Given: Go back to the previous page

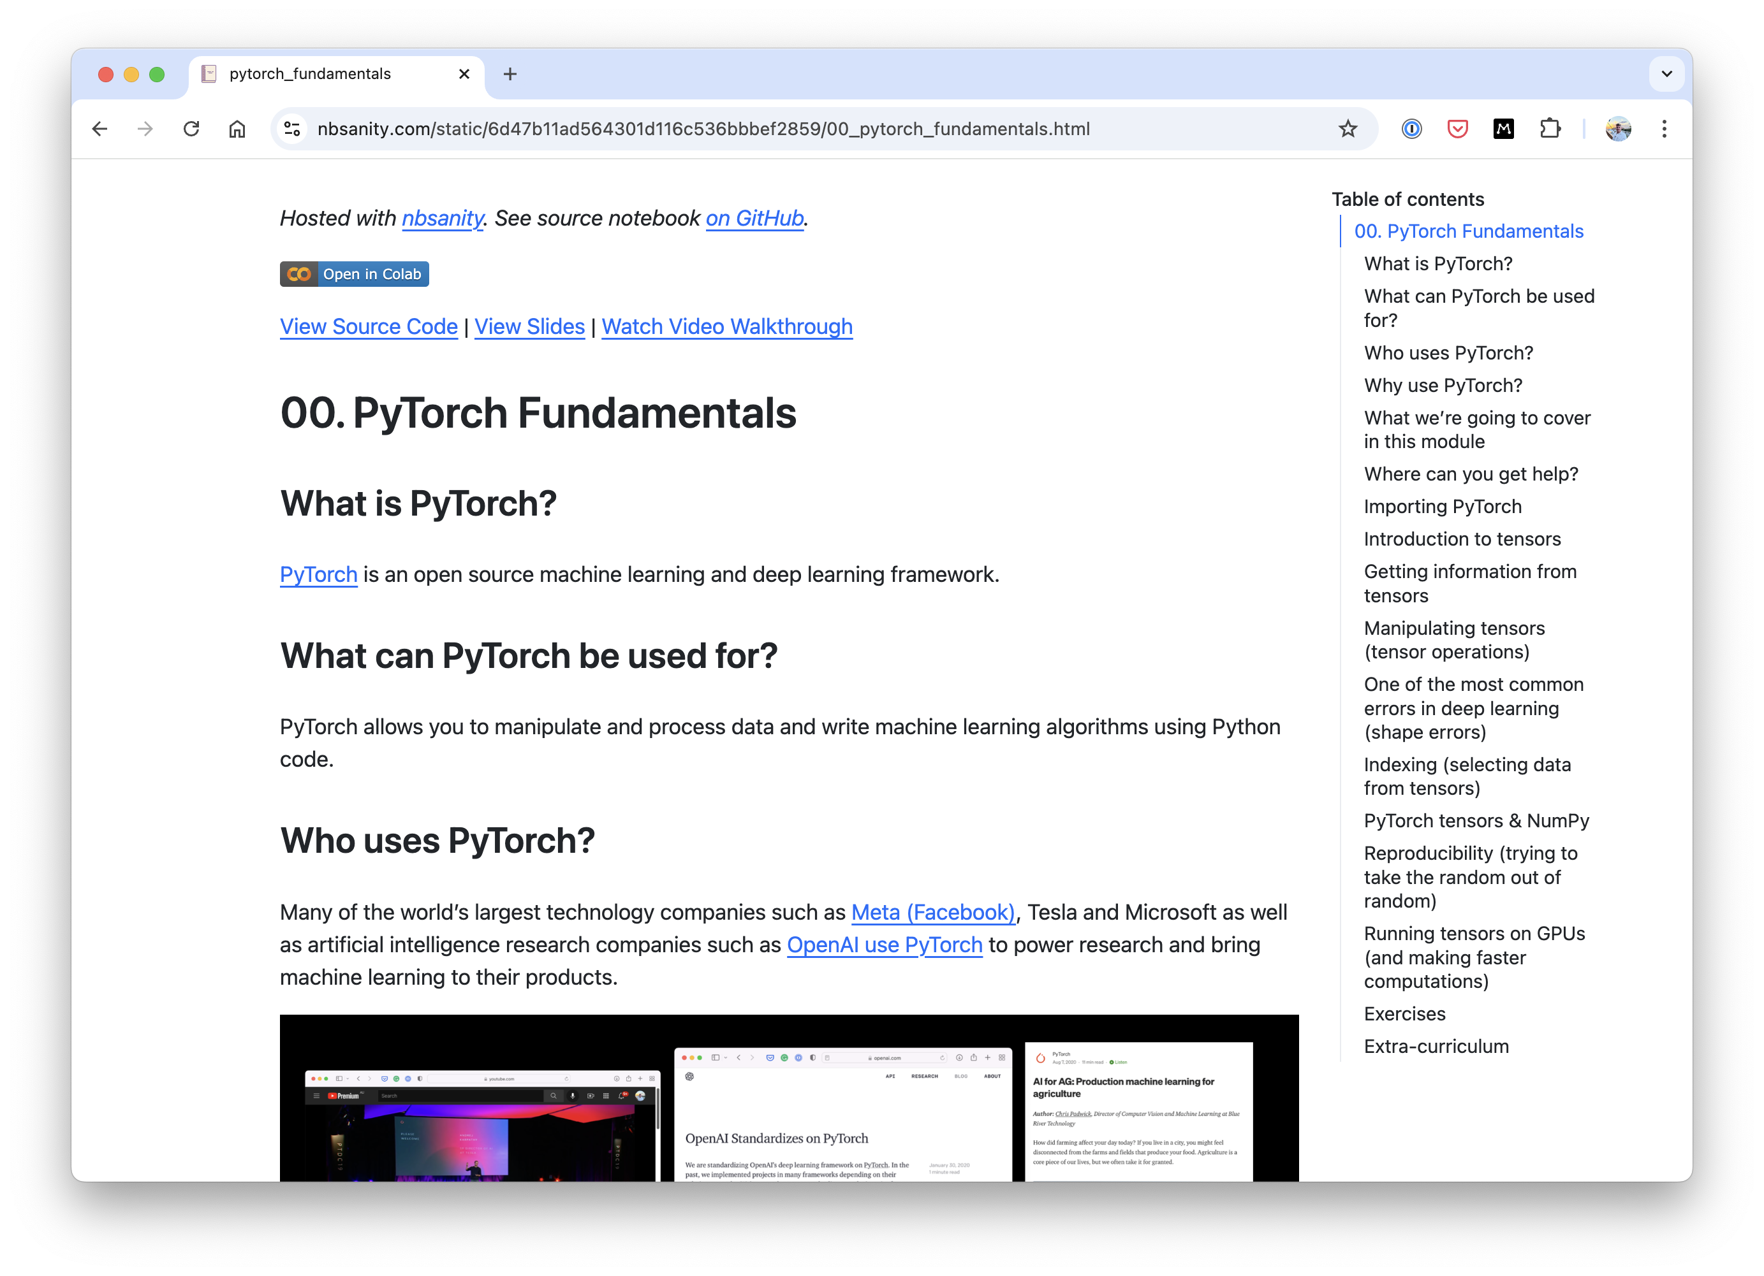Looking at the screenshot, I should [99, 129].
